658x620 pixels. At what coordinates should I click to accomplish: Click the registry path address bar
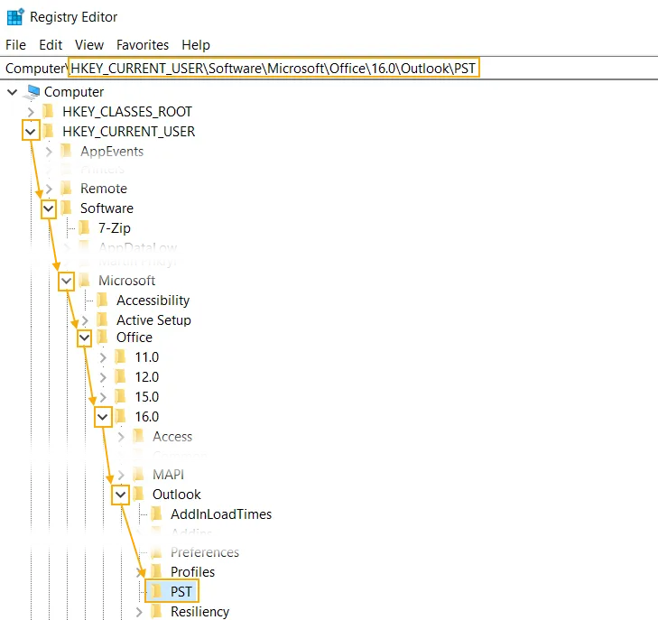tap(329, 68)
